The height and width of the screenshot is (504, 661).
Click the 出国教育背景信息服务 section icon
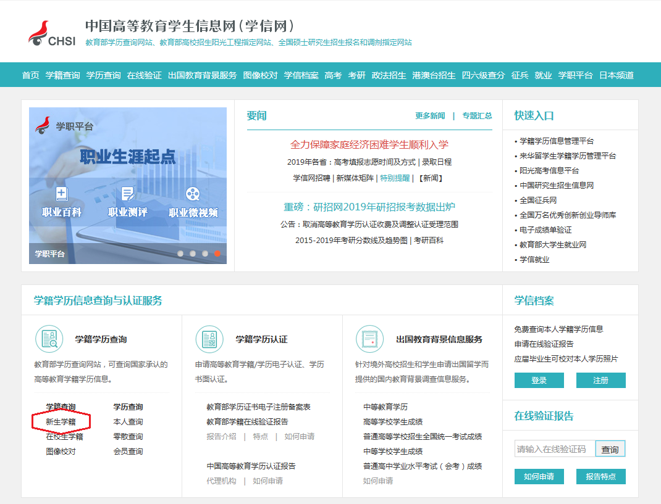(369, 339)
